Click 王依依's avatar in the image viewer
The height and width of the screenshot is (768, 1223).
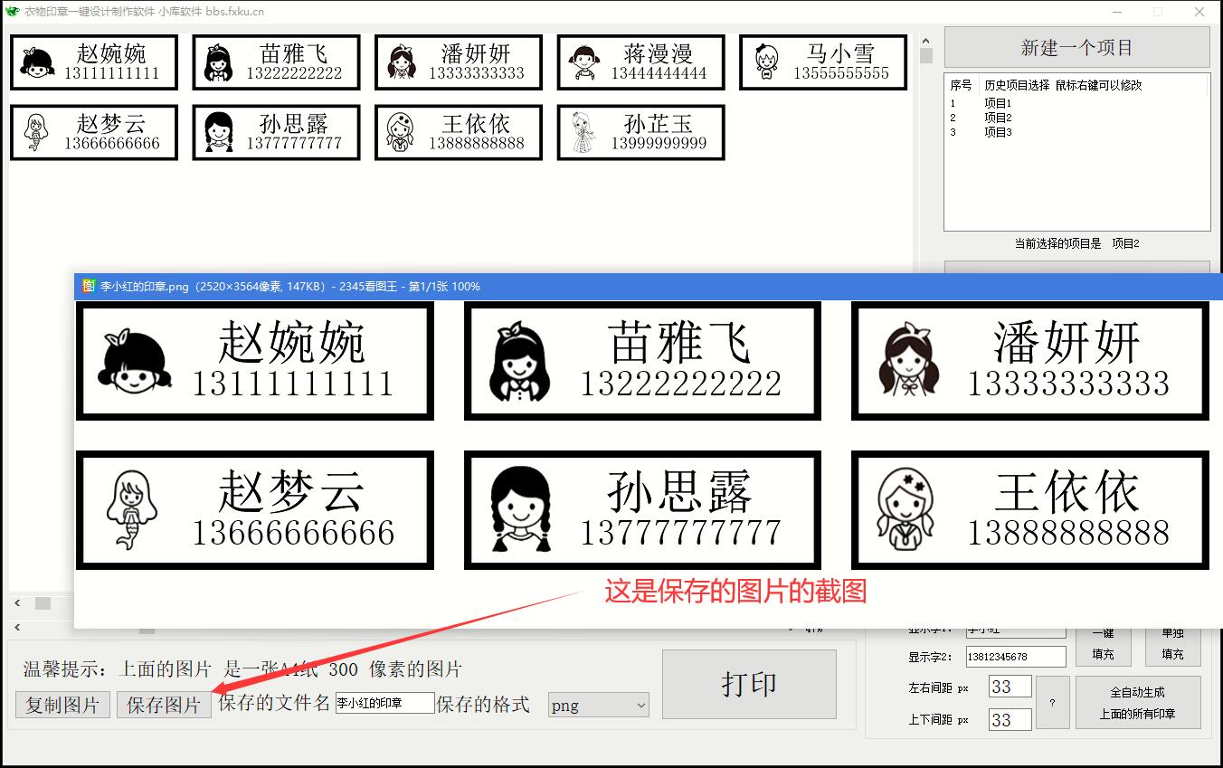click(906, 510)
